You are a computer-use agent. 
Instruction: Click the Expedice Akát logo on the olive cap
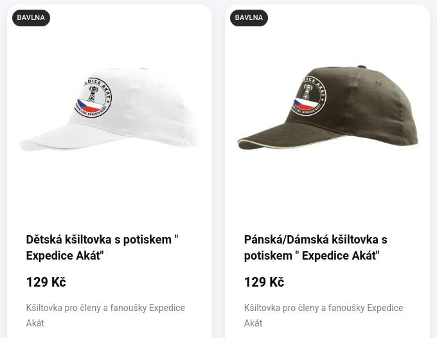(x=308, y=96)
